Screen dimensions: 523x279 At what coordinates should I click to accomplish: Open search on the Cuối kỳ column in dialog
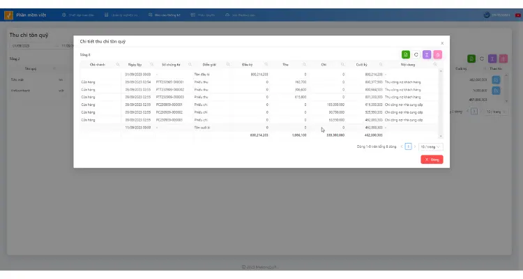coord(381,64)
